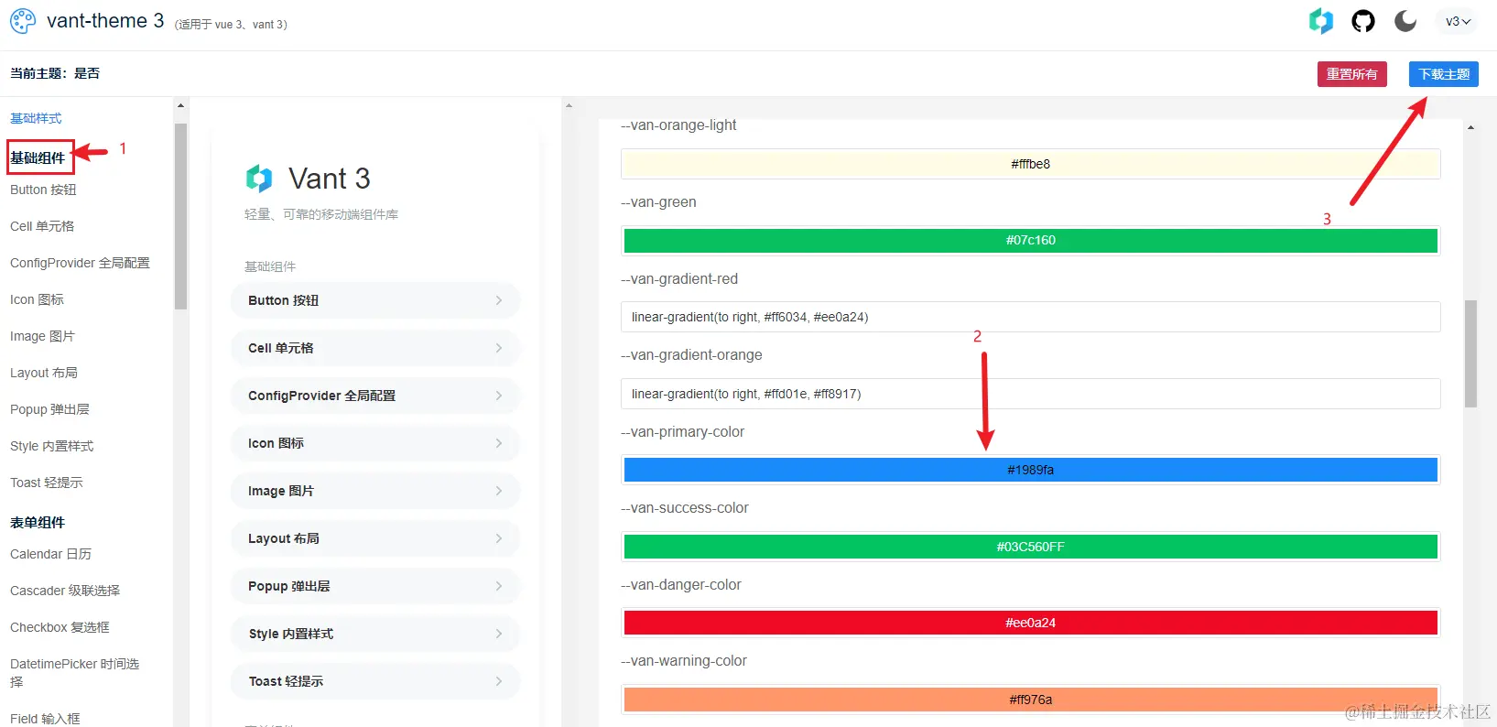Pick the van-green swatch #07c160
Image resolution: width=1497 pixels, height=727 pixels.
1031,241
